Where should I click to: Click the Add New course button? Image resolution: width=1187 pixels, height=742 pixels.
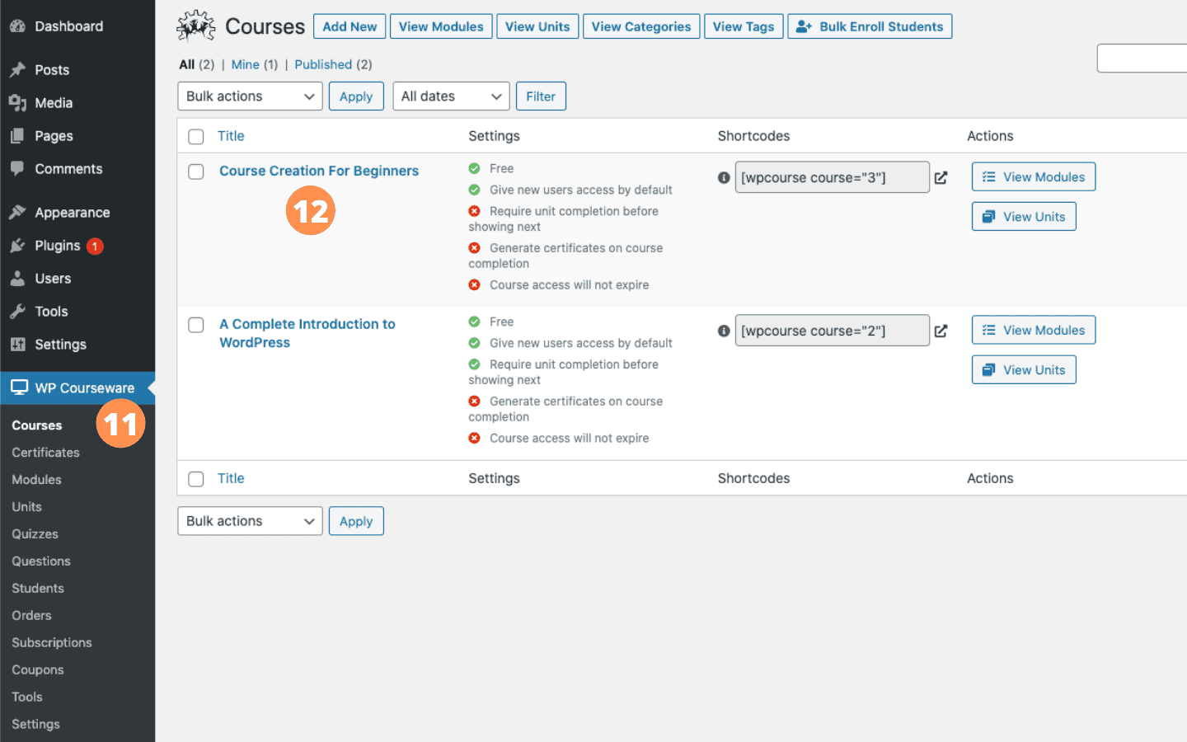pyautogui.click(x=350, y=26)
